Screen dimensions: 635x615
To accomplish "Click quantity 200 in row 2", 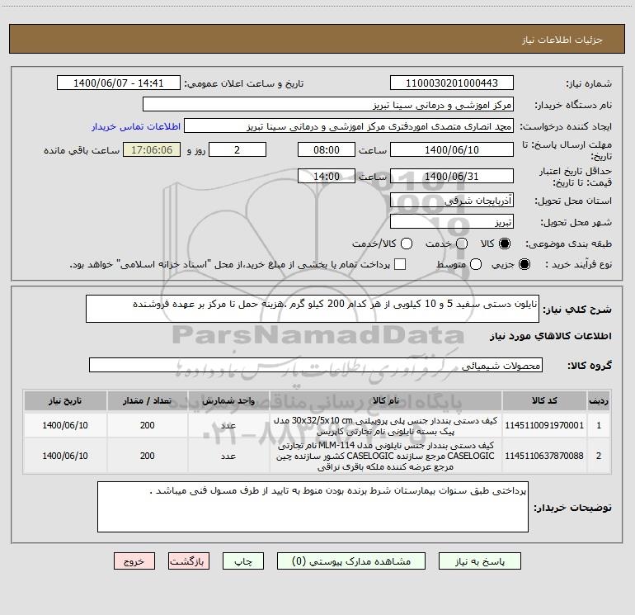I will 147,456.
